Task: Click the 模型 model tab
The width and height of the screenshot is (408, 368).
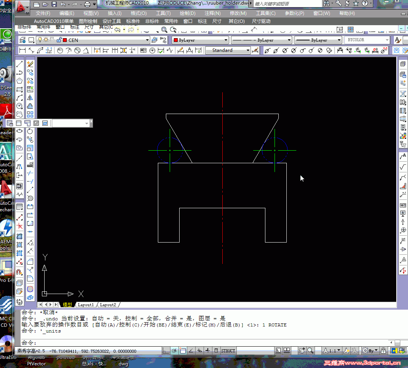Action: tap(67, 305)
